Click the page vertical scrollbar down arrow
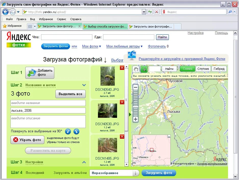Screen dimensions: 239x180 [x=235, y=176]
